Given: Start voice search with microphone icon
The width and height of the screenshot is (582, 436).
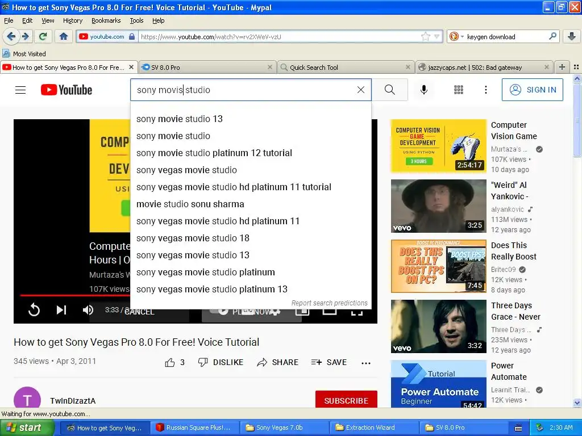Looking at the screenshot, I should tap(423, 90).
